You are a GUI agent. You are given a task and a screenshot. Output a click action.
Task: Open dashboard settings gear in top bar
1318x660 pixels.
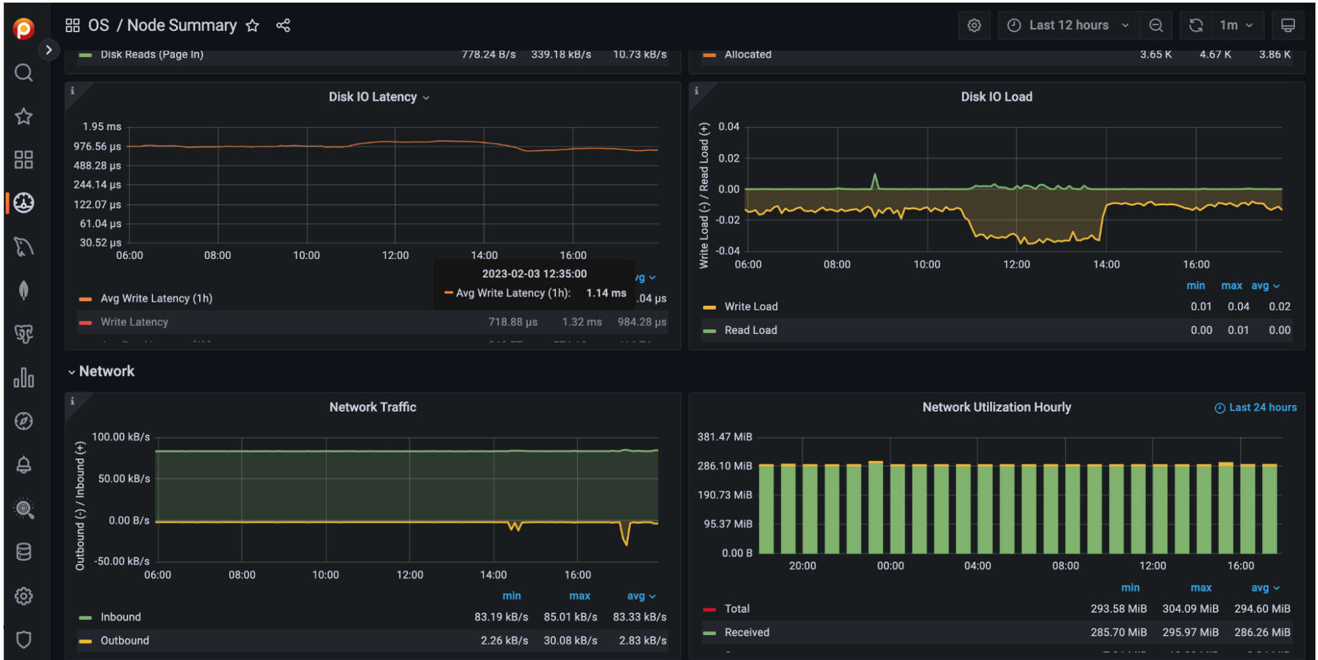pos(974,26)
